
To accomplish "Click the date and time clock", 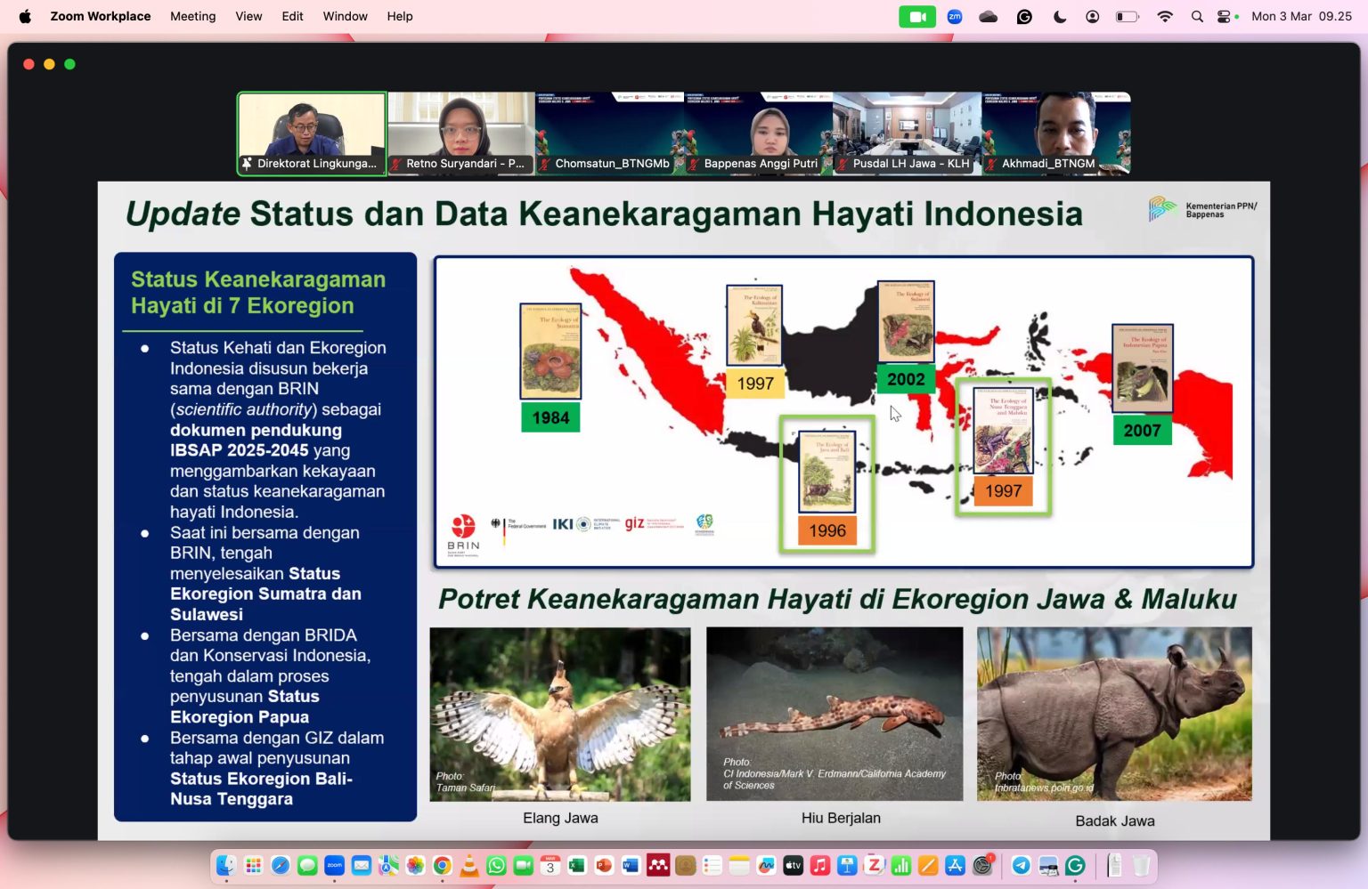I will click(1301, 16).
